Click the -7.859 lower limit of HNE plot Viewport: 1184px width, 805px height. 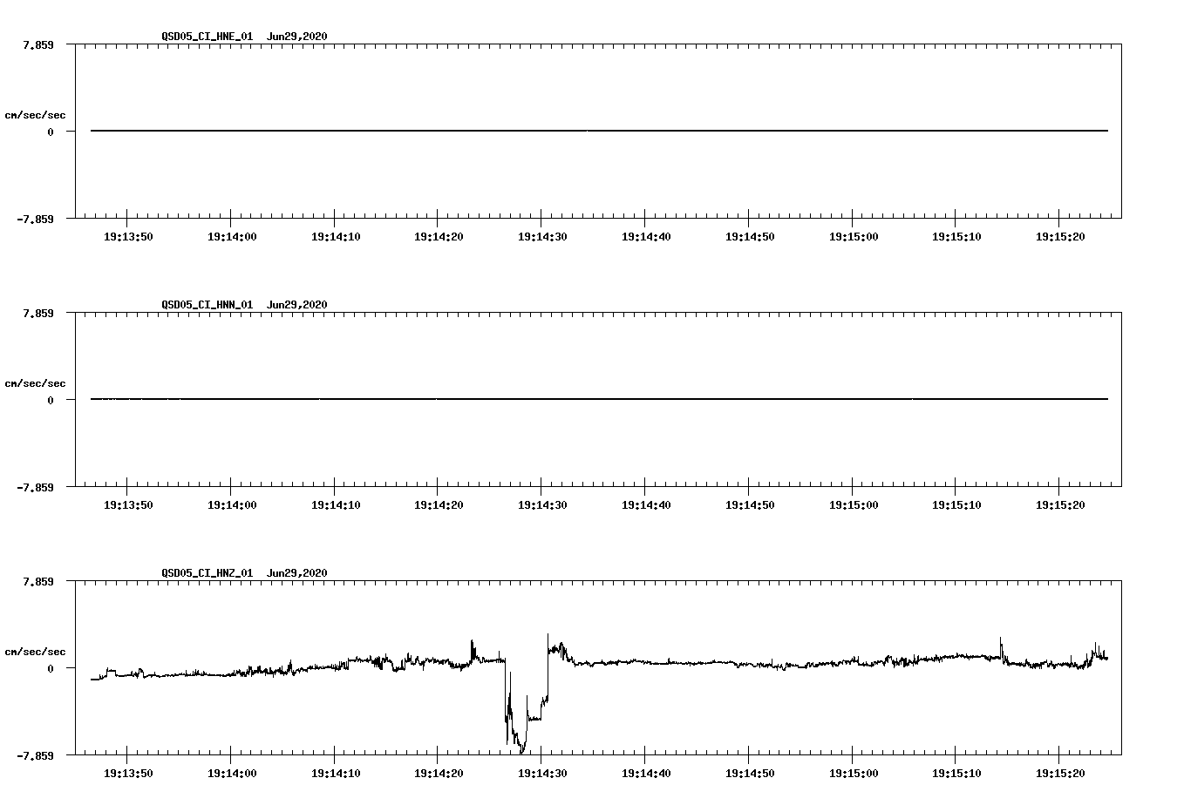click(x=35, y=219)
